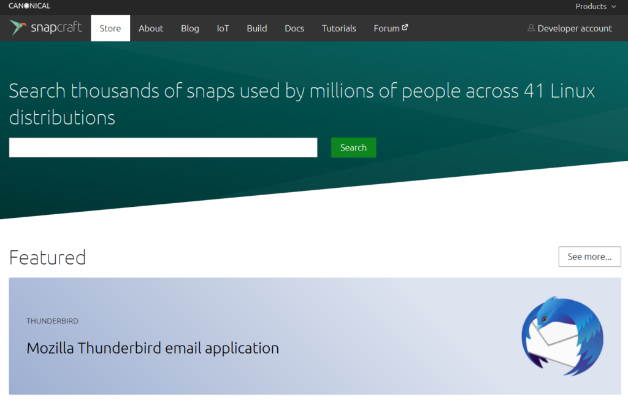Visit the Tutorials page
628x410 pixels.
click(x=339, y=28)
